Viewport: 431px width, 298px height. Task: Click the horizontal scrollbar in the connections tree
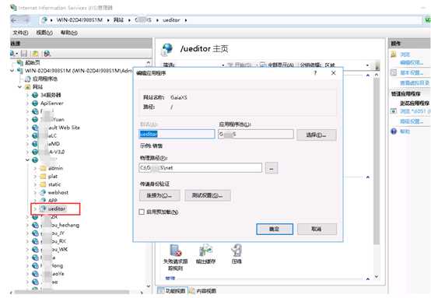[72, 292]
